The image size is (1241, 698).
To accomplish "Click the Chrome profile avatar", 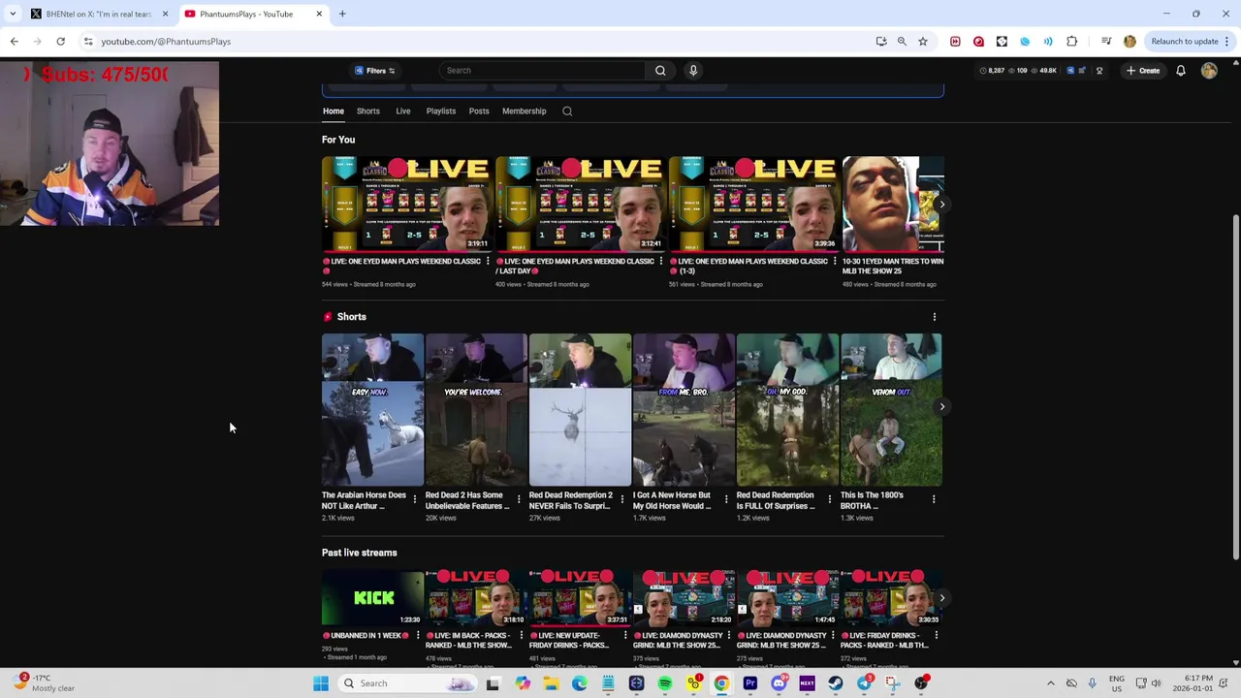I will pos(1130,42).
